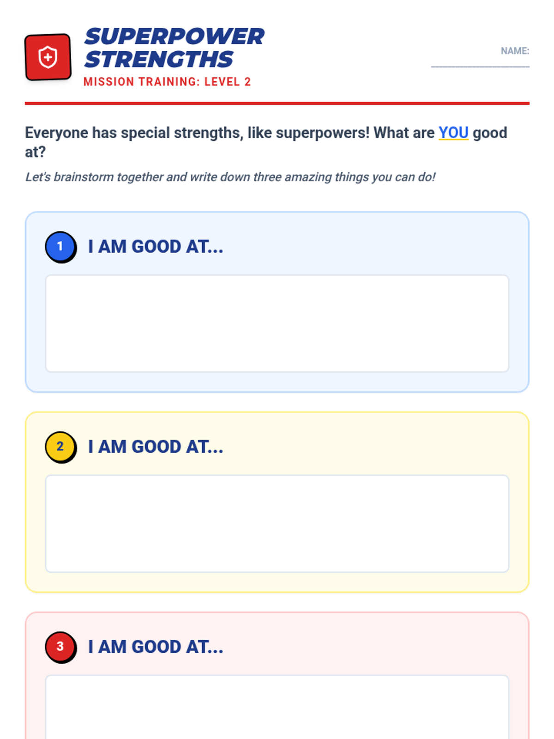Viewport: 554px width, 739px height.
Task: Type in the first strength answer box
Action: (277, 323)
